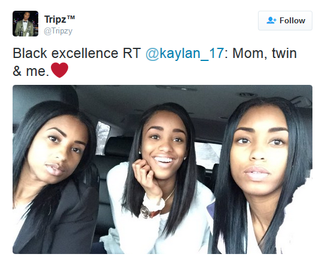This screenshot has width=328, height=257.
Task: Click the trademark symbol beside Tripz
Action: point(71,17)
